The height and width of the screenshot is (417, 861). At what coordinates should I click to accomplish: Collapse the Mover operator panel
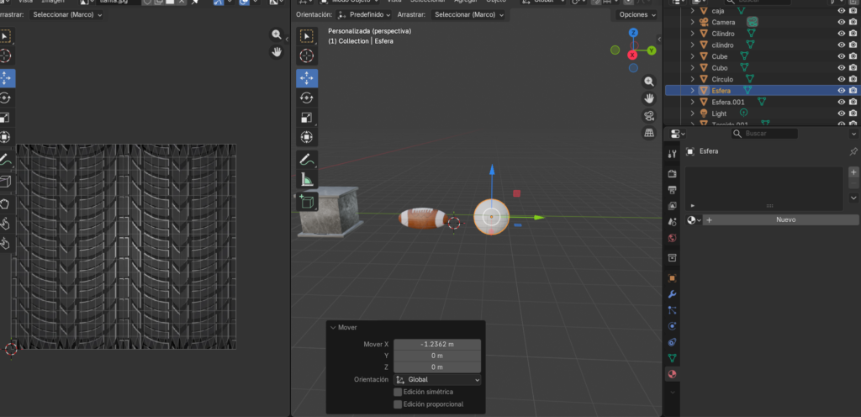(x=333, y=328)
